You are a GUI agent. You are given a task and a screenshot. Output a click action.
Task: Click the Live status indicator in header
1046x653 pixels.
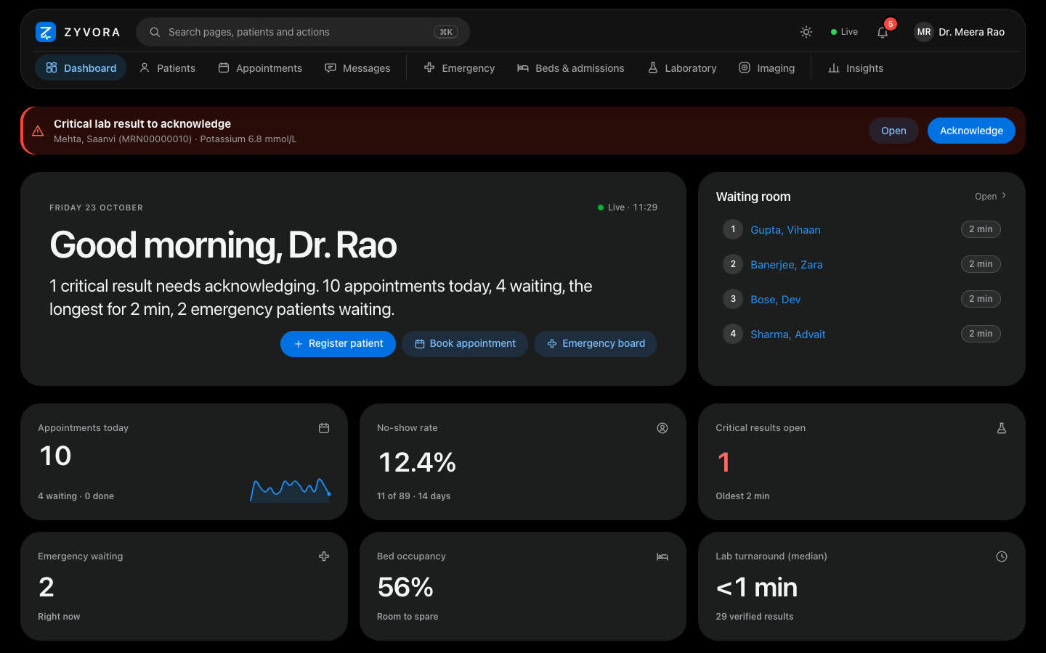pos(844,32)
